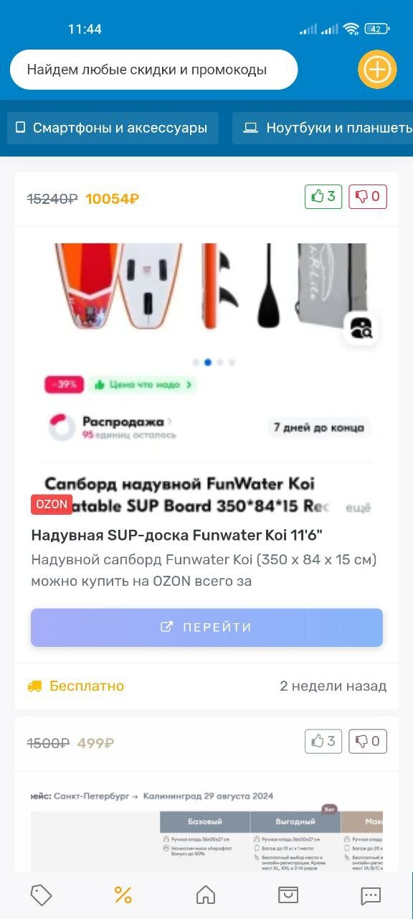
Task: Dislike the SUP board deal with thumbs down
Action: [368, 197]
